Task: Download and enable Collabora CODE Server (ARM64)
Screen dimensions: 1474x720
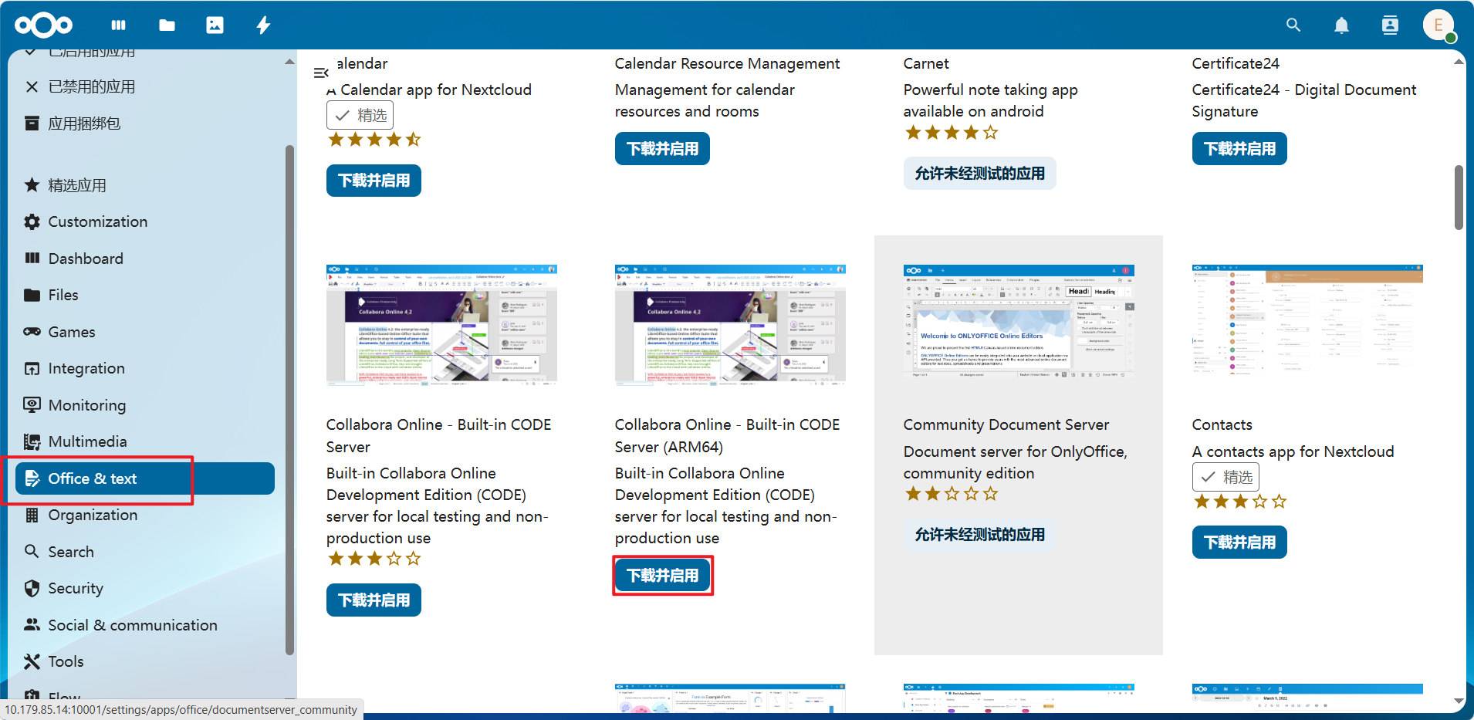Action: [662, 576]
